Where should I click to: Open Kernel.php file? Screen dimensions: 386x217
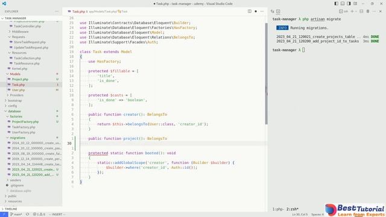pyautogui.click(x=19, y=69)
